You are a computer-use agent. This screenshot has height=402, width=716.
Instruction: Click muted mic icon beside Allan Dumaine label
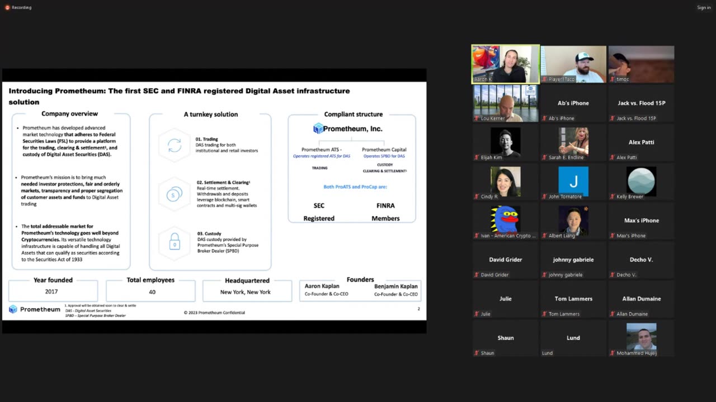point(613,314)
